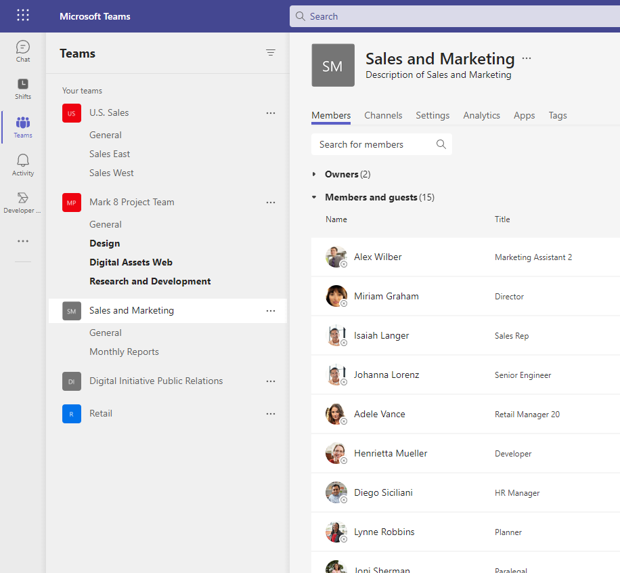
Task: Open the app launcher waffle icon
Action: click(23, 16)
